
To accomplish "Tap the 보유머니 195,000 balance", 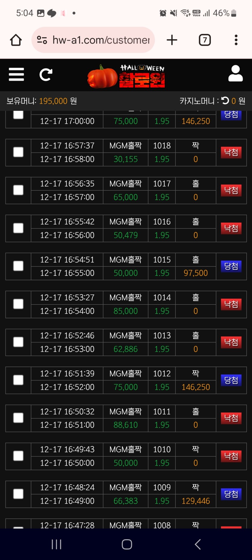I will click(42, 101).
